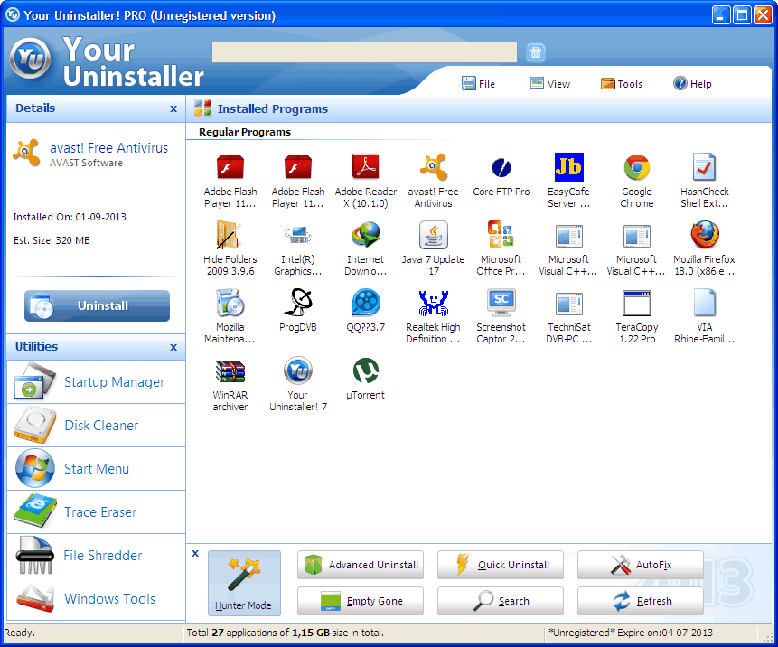The height and width of the screenshot is (647, 778).
Task: Select the QQ??3.7 program icon
Action: [x=366, y=303]
